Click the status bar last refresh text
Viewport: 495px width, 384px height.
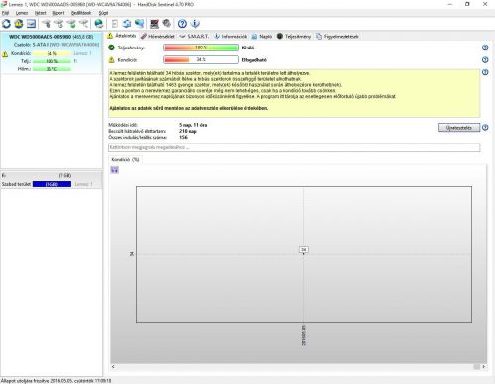pos(55,381)
